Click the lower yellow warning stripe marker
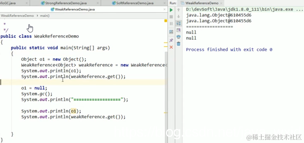 (166, 113)
